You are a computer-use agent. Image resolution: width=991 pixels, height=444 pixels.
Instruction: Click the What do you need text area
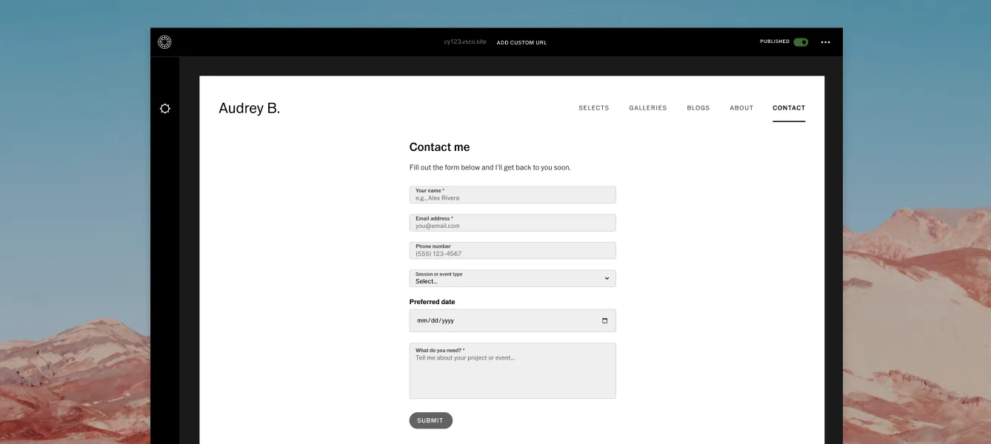pos(513,371)
